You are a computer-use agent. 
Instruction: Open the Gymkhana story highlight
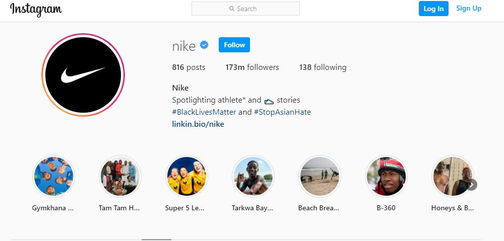pos(53,176)
